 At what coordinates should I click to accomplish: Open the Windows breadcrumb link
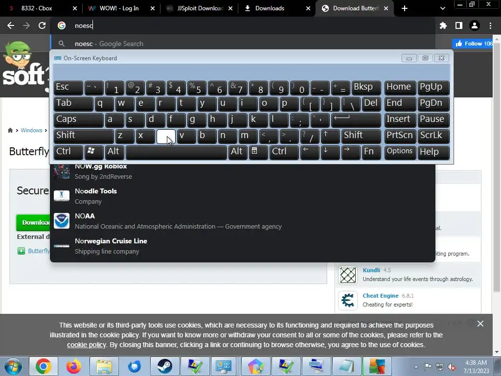pos(31,130)
